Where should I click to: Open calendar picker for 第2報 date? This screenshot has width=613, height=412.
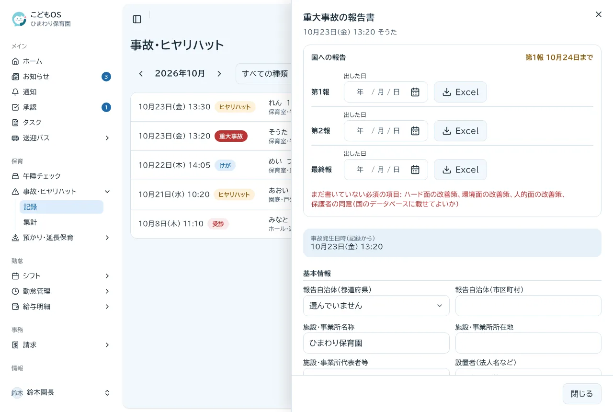click(x=415, y=131)
